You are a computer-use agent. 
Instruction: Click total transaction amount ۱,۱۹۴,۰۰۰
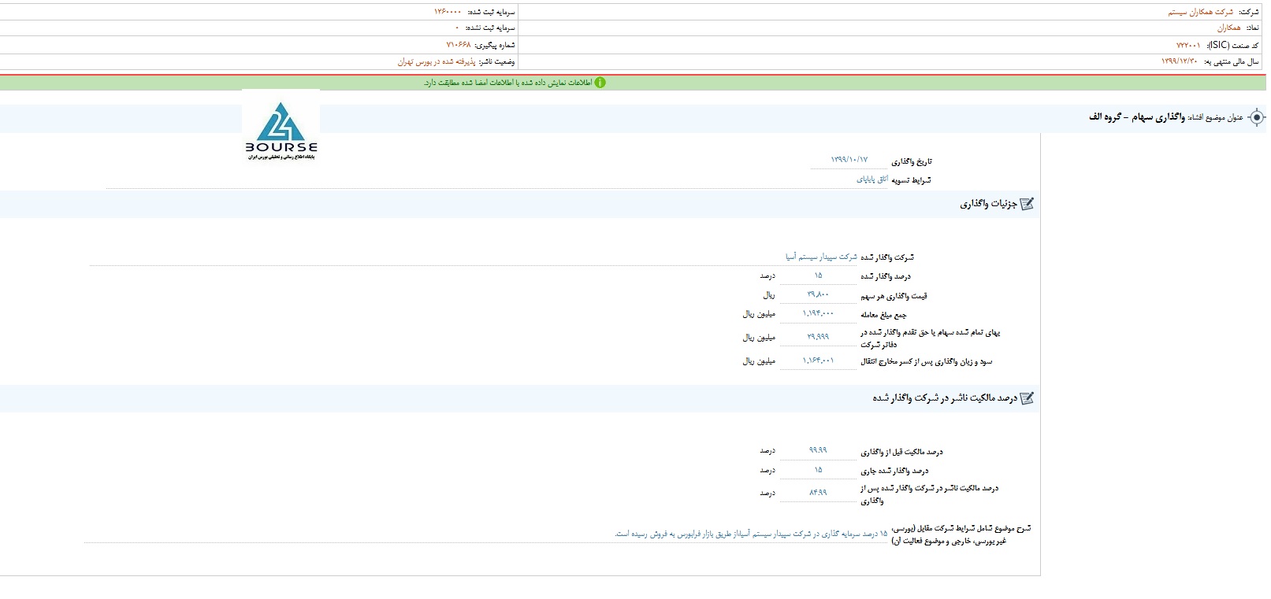(x=818, y=313)
